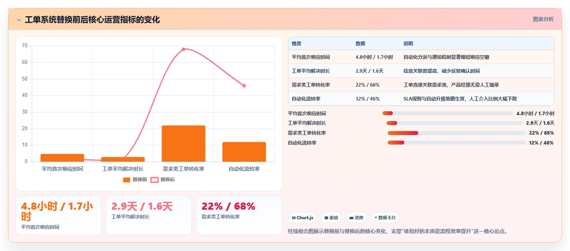
Task: Click progress label 平均首次响应时间
Action: coord(307,113)
